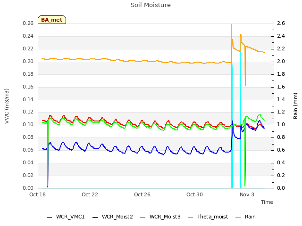This screenshot has height=226, width=302.
Task: Click the cyan Rain legend swatch
Action: coord(238,218)
